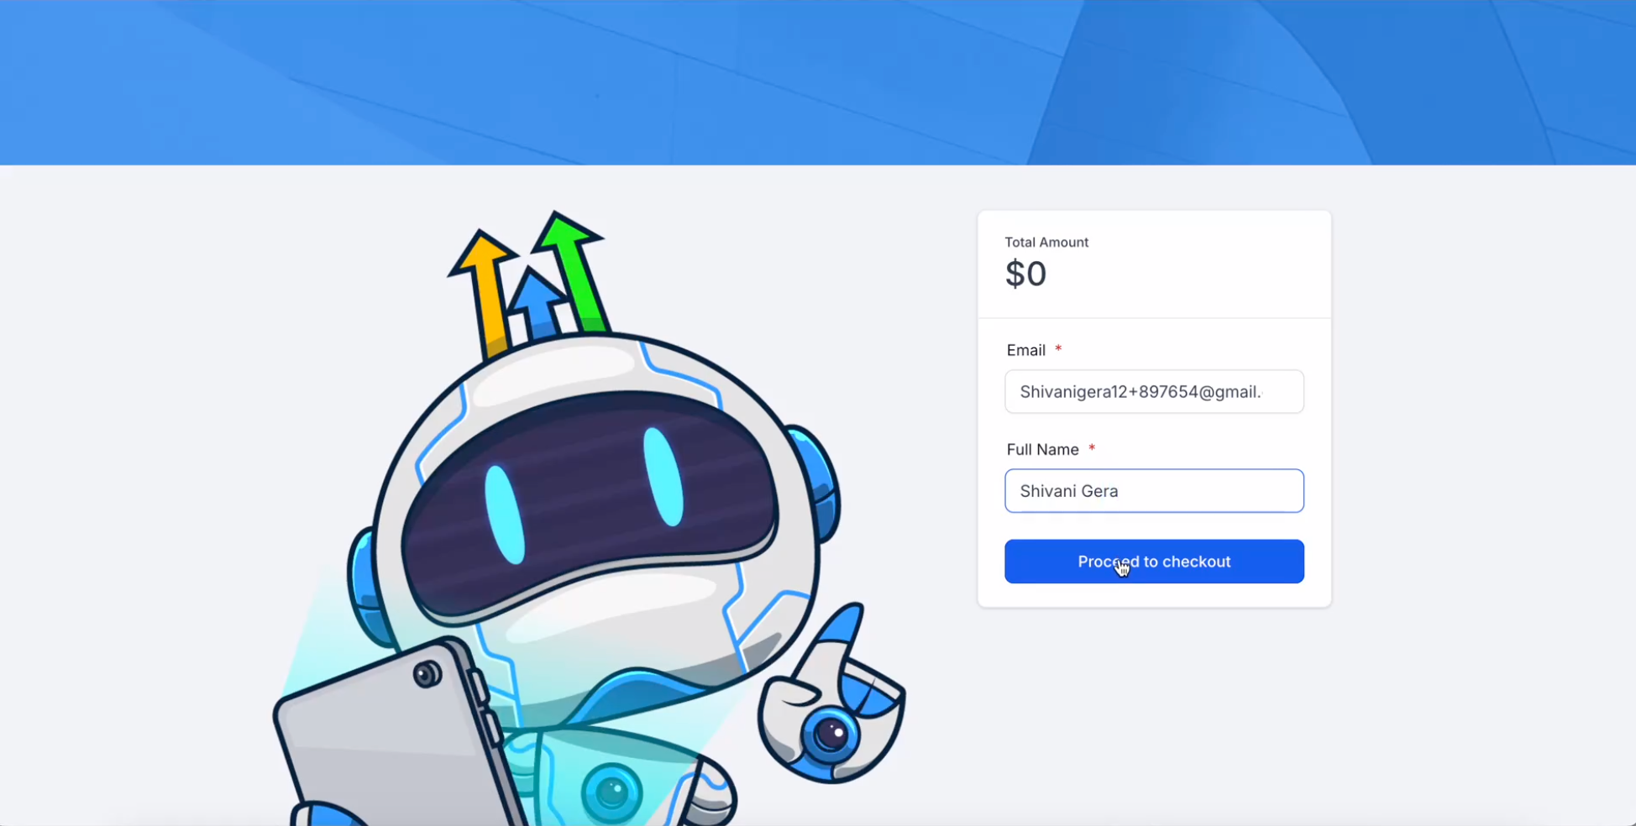Click the $0 total amount value
Image resolution: width=1636 pixels, height=826 pixels.
point(1025,274)
